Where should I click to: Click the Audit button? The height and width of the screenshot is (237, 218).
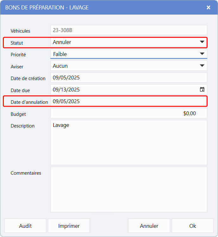(25, 226)
